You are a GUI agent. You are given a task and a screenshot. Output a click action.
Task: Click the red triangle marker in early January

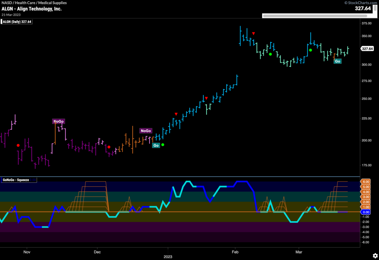(176, 114)
